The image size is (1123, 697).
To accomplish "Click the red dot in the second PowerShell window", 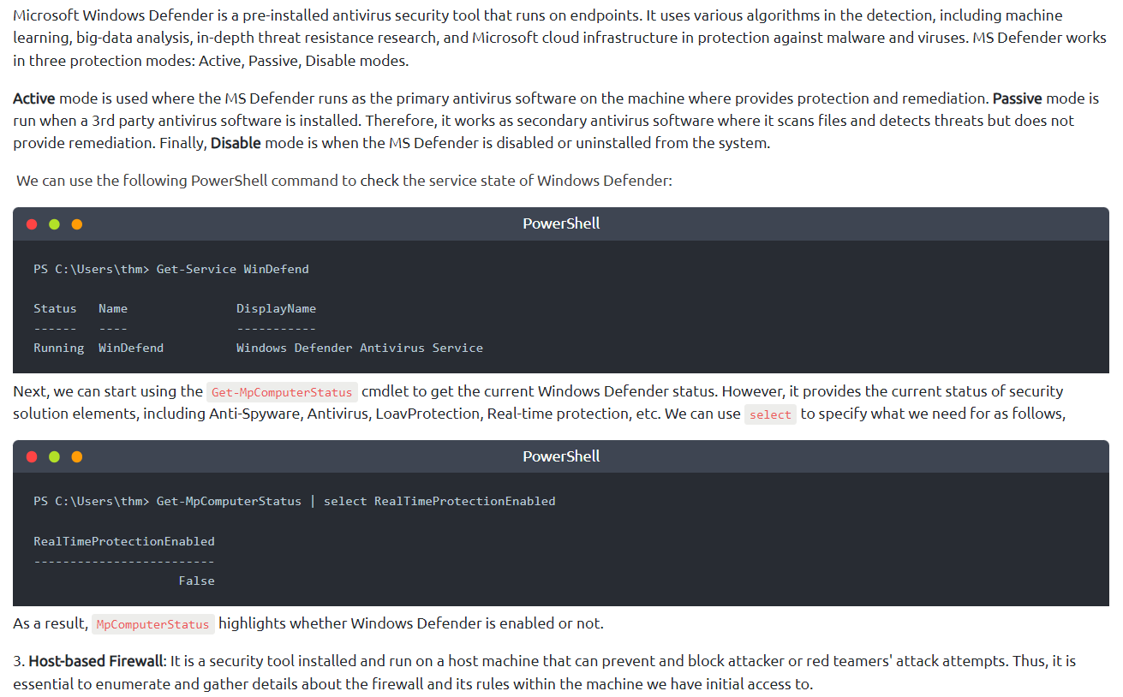I will pos(32,457).
